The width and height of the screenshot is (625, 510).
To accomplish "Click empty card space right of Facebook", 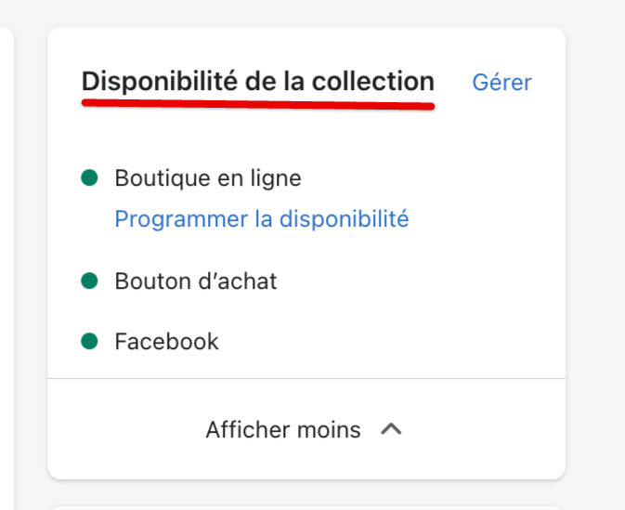I will [x=390, y=341].
